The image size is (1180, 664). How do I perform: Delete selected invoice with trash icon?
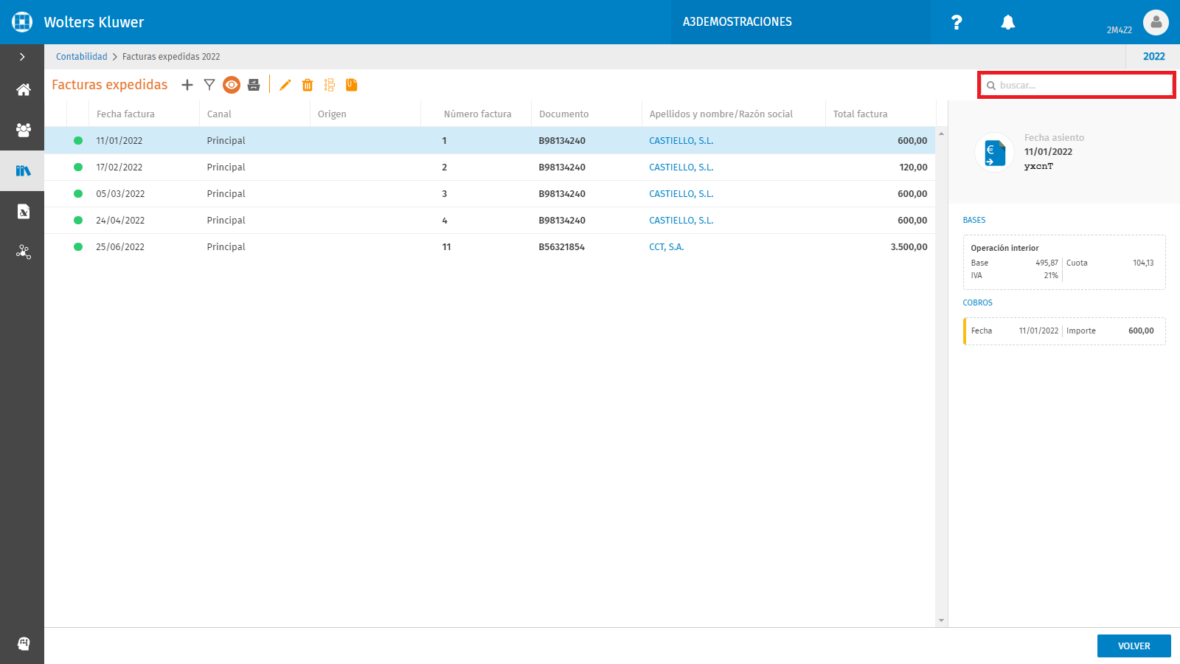(x=308, y=85)
